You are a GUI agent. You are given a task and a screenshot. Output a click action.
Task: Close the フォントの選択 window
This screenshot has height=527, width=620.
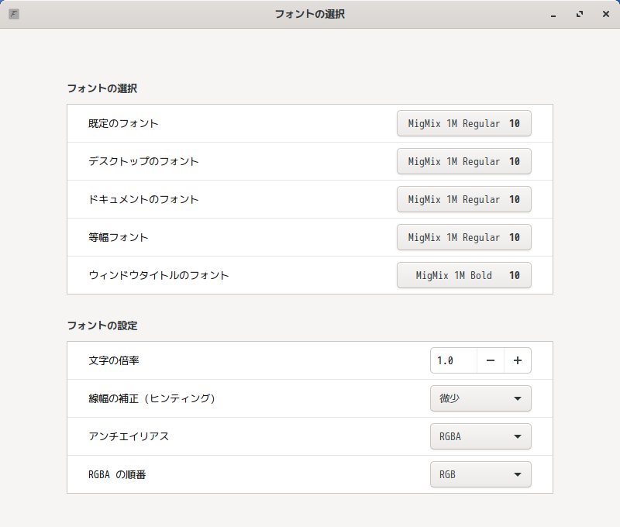click(605, 14)
